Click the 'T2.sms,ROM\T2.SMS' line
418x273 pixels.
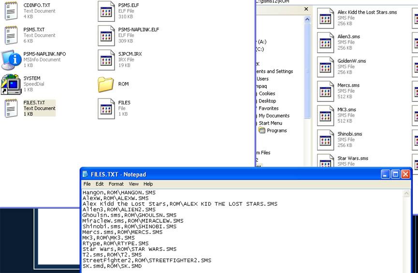coord(112,255)
